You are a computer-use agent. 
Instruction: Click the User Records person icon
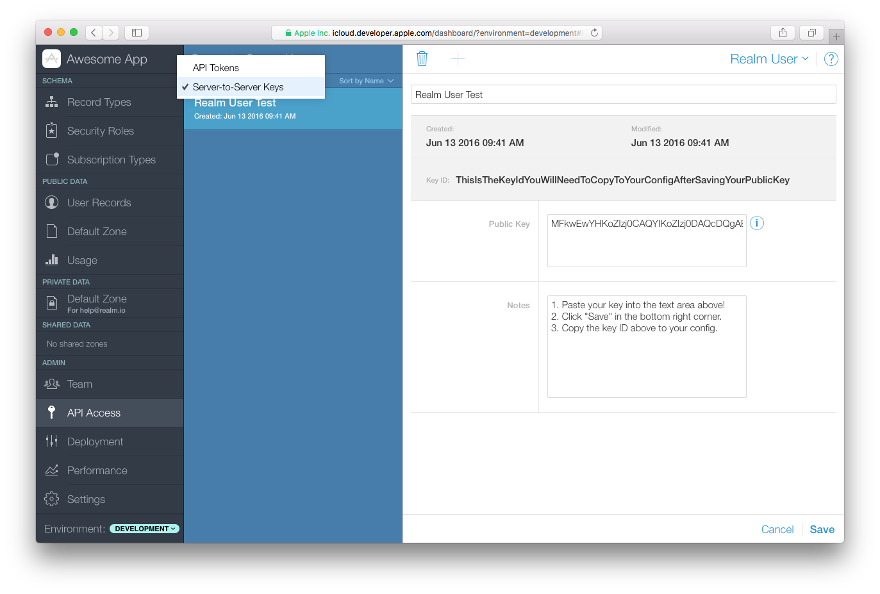click(52, 202)
